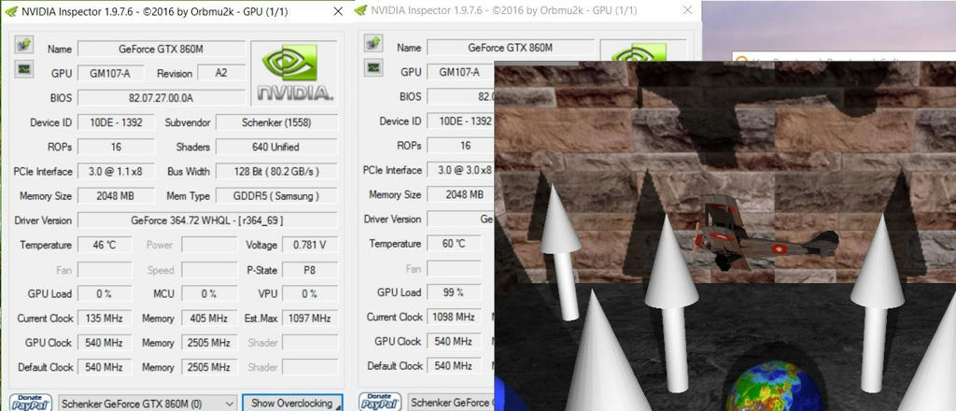Click the Memory Size value in left window
This screenshot has height=411, width=956.
click(116, 196)
